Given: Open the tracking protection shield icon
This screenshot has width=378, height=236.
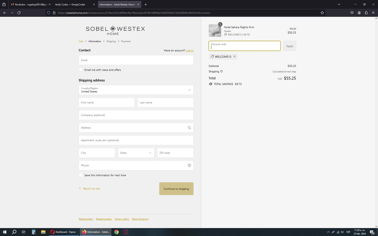Looking at the screenshot, I should (49, 13).
